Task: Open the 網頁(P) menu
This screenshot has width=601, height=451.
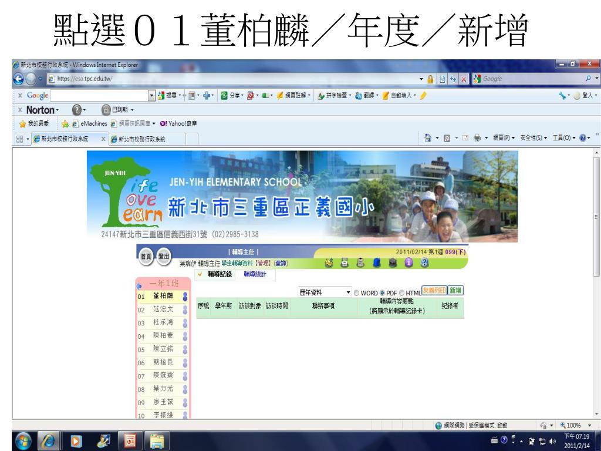Action: (x=504, y=138)
